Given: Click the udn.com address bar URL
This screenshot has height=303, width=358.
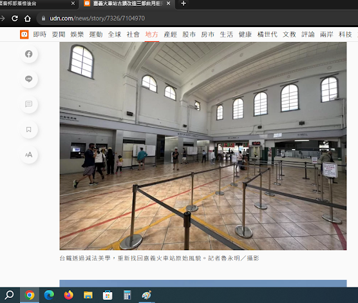Looking at the screenshot, I should 97,18.
